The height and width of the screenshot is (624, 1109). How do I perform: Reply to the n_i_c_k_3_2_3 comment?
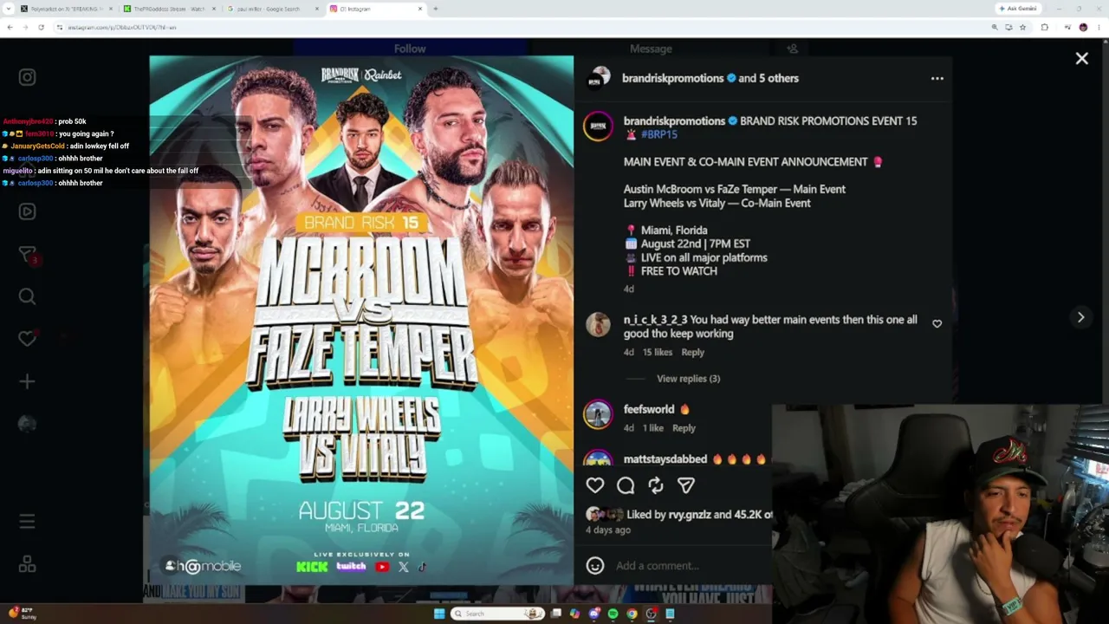point(692,353)
